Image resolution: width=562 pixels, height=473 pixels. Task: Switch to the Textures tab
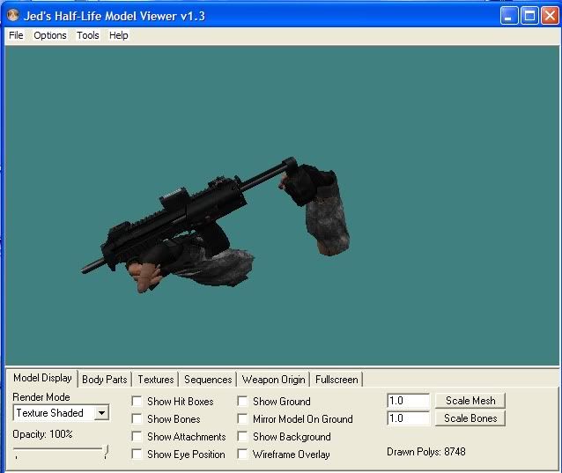click(x=156, y=380)
